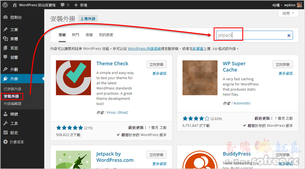Screen dimensions: 305x169
Task: Open 安裝外掛 submenu item
Action: (11, 96)
